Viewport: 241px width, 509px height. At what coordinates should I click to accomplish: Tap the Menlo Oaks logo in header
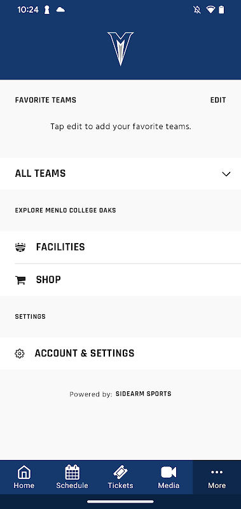[x=120, y=49]
